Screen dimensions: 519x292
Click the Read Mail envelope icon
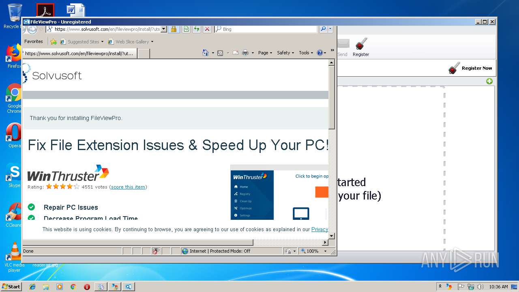[235, 53]
